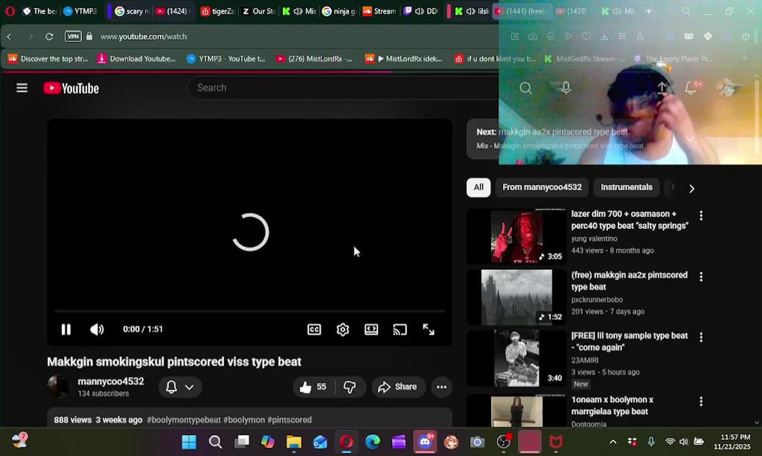
Task: Switch the player to theater mode
Action: [x=372, y=329]
